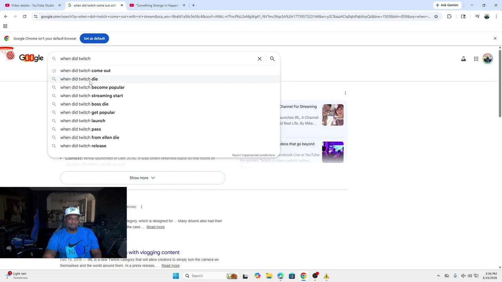Open the Light rain weather widget
Image resolution: width=502 pixels, height=282 pixels.
pos(16,276)
